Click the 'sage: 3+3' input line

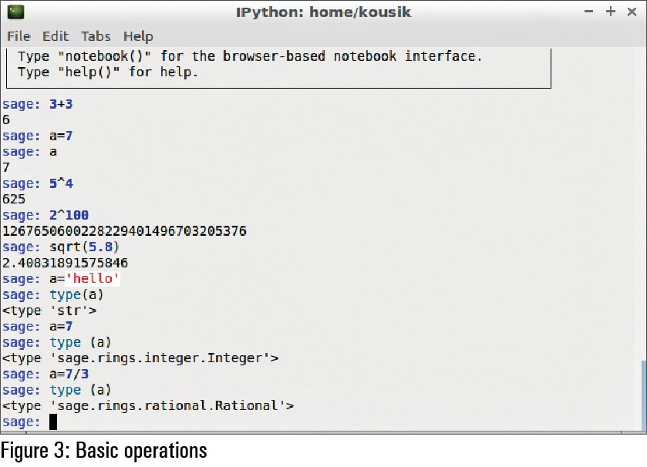coord(38,104)
